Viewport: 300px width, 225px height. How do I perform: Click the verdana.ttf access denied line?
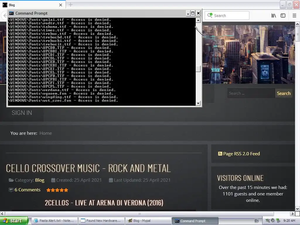click(x=62, y=90)
